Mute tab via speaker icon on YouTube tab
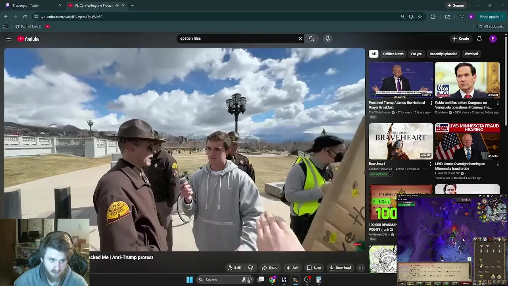This screenshot has width=508, height=286. (117, 6)
